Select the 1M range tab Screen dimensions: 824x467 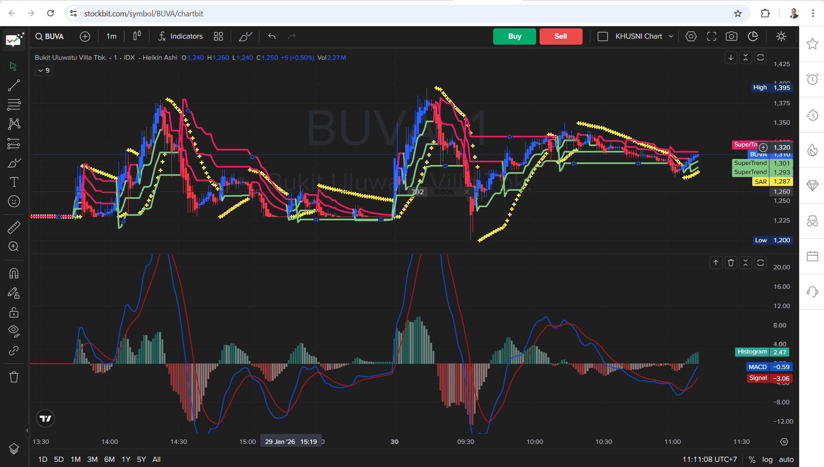(x=76, y=459)
